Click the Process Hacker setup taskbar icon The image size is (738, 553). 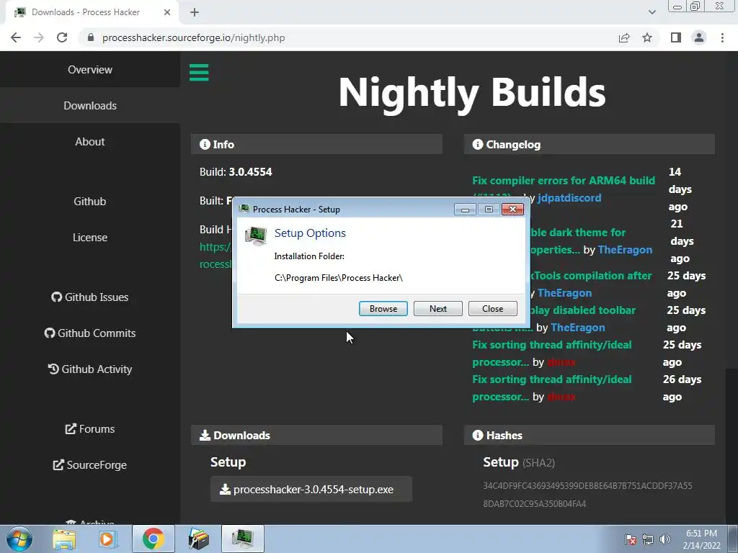[x=242, y=539]
